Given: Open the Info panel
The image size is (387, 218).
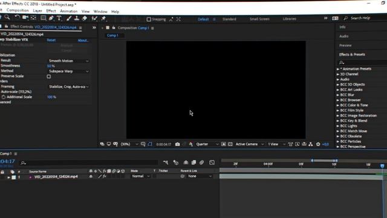Looking at the screenshot, I should click(342, 27).
